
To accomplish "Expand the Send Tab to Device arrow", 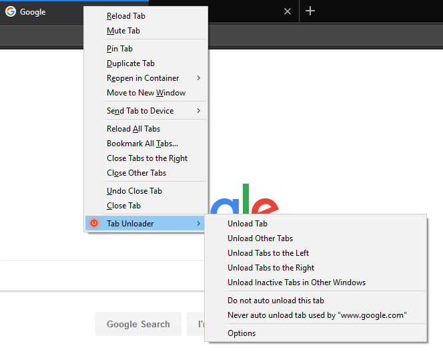I will pyautogui.click(x=199, y=111).
